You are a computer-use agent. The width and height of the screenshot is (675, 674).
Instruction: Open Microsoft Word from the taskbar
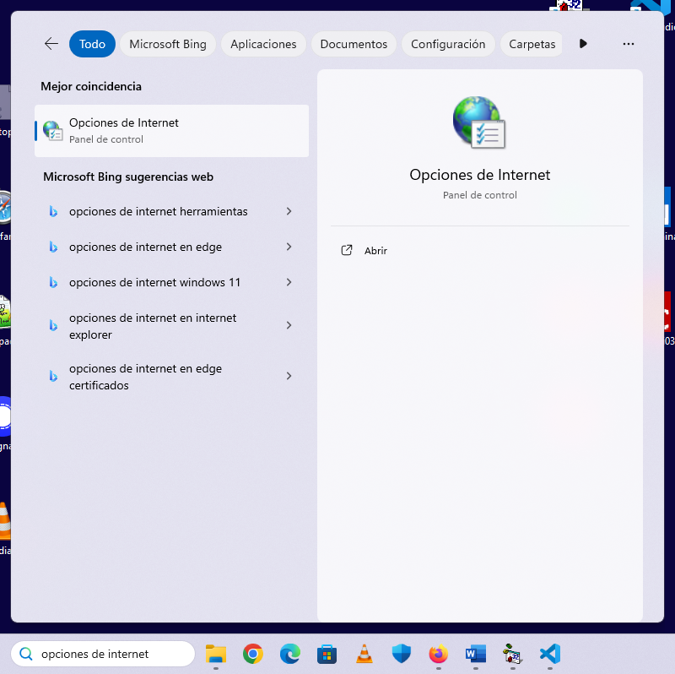pyautogui.click(x=476, y=654)
